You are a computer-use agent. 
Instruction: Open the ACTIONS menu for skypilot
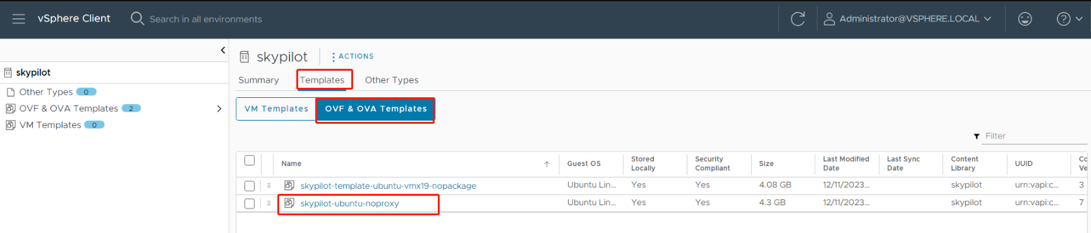353,56
